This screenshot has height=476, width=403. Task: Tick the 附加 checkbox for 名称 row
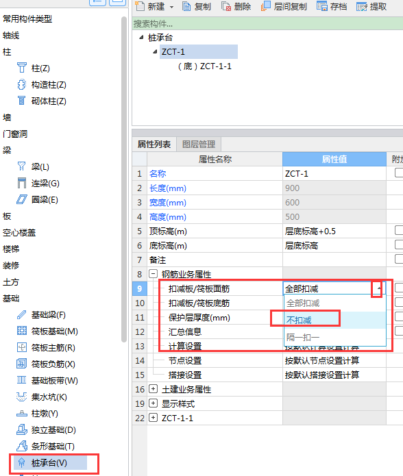[x=398, y=173]
